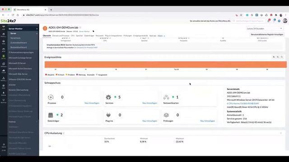
Task: Click the Prozesse snapshot icon
Action: (x=51, y=97)
